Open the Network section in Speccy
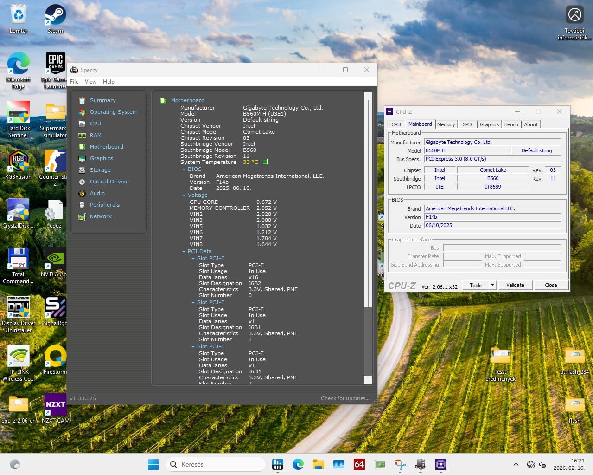593x475 pixels. click(101, 216)
